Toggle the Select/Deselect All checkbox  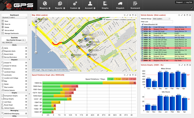143,24
